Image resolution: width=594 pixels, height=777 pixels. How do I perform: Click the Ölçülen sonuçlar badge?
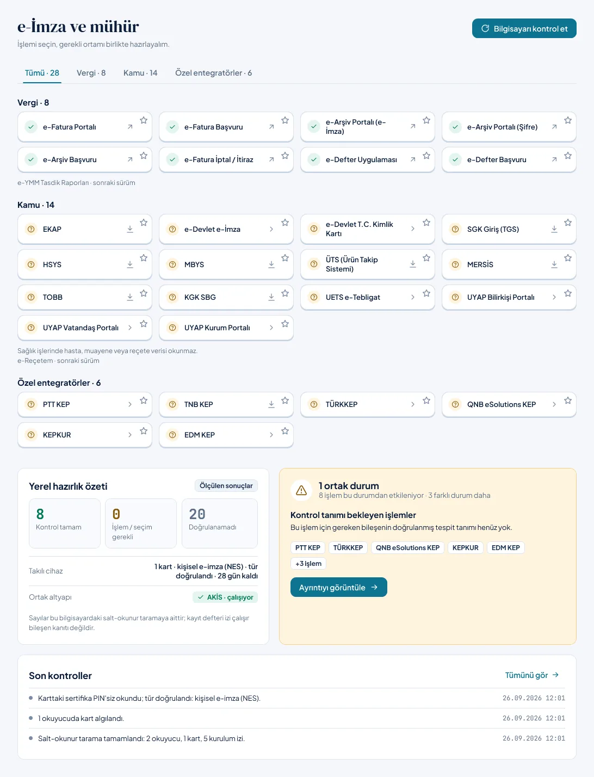(x=226, y=486)
